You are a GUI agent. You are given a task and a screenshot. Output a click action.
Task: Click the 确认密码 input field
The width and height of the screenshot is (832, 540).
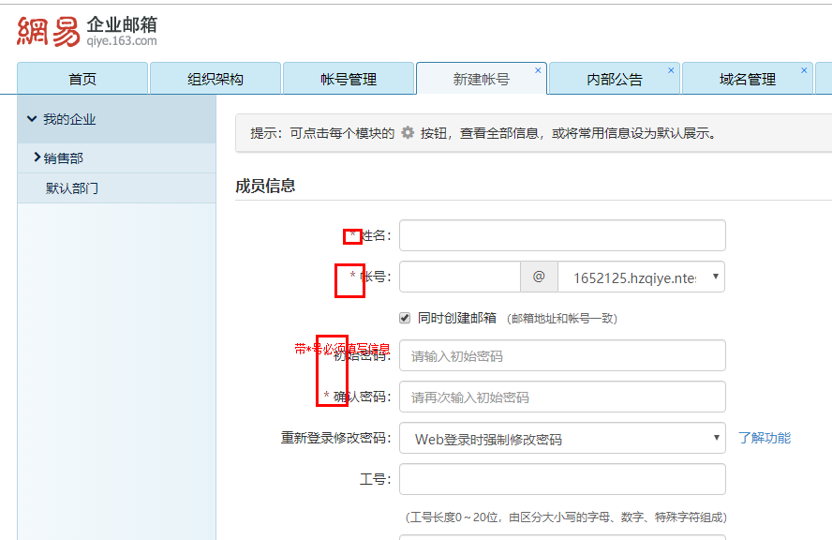[562, 397]
